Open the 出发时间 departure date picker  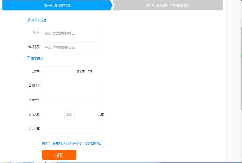click(x=71, y=86)
